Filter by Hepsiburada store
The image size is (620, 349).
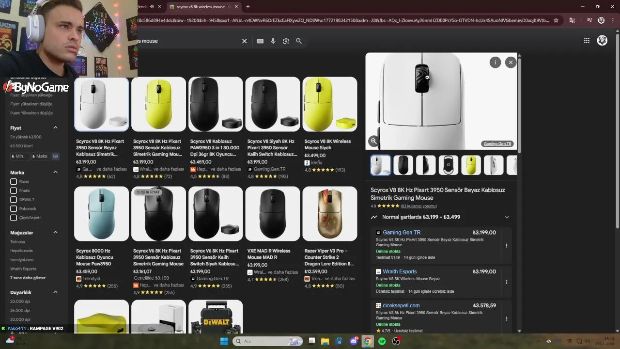[x=21, y=251]
